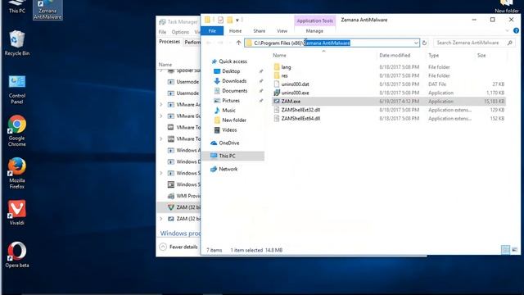Click the Up one level arrow
Viewport: 524px width, 295px height.
tap(238, 43)
